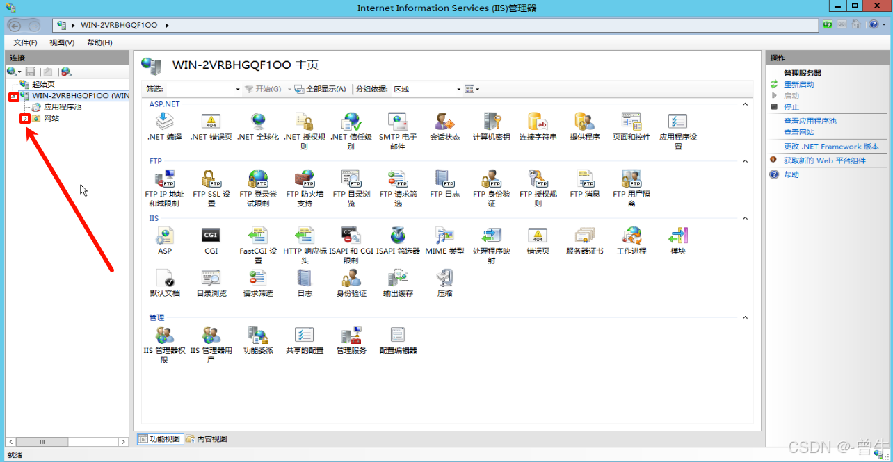Click the connections pane horizontal scrollbar
The height and width of the screenshot is (462, 893).
[x=67, y=442]
